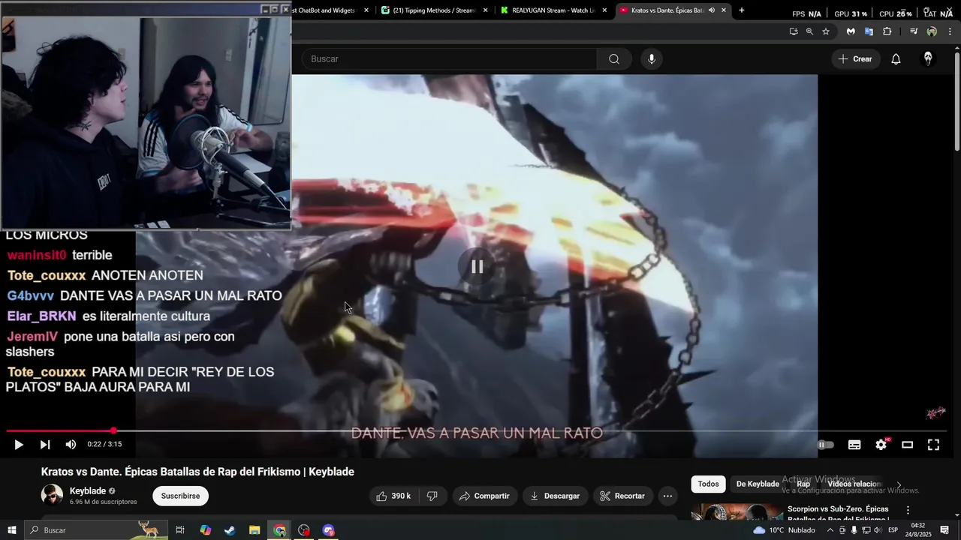Open a new browser tab
The width and height of the screenshot is (961, 540).
[x=742, y=10]
